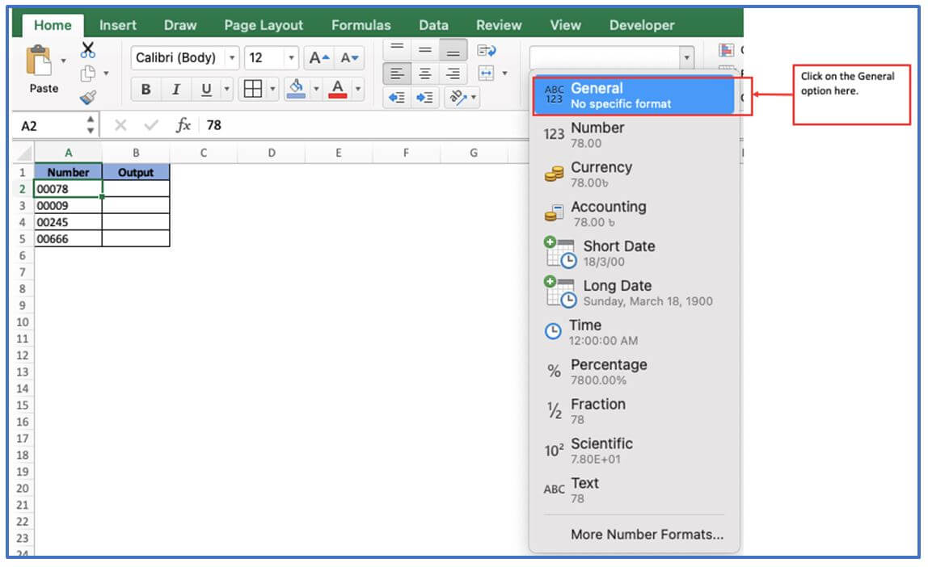This screenshot has height=567, width=928.
Task: Toggle Underline formatting
Action: (x=206, y=90)
